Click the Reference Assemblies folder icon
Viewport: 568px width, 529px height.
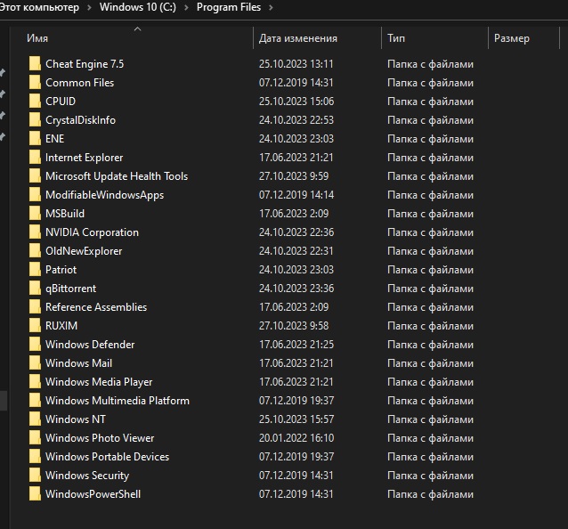[35, 307]
